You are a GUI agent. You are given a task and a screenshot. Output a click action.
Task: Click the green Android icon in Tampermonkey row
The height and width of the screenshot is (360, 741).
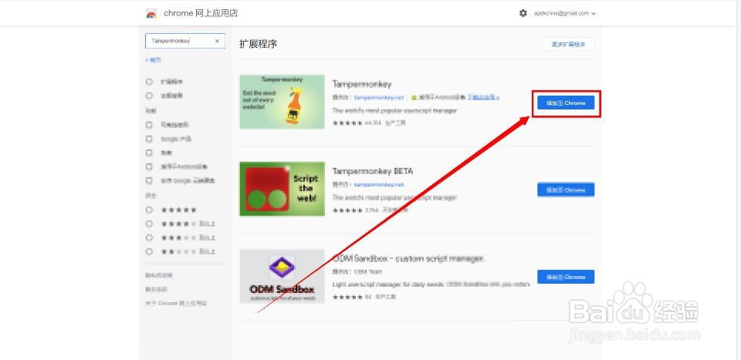point(414,98)
